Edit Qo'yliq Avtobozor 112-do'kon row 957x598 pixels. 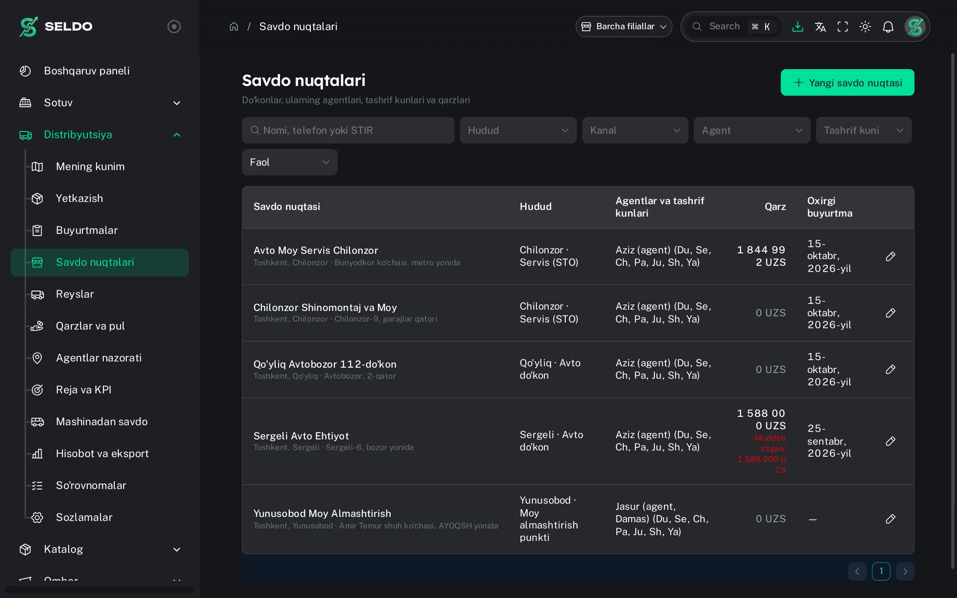point(891,369)
